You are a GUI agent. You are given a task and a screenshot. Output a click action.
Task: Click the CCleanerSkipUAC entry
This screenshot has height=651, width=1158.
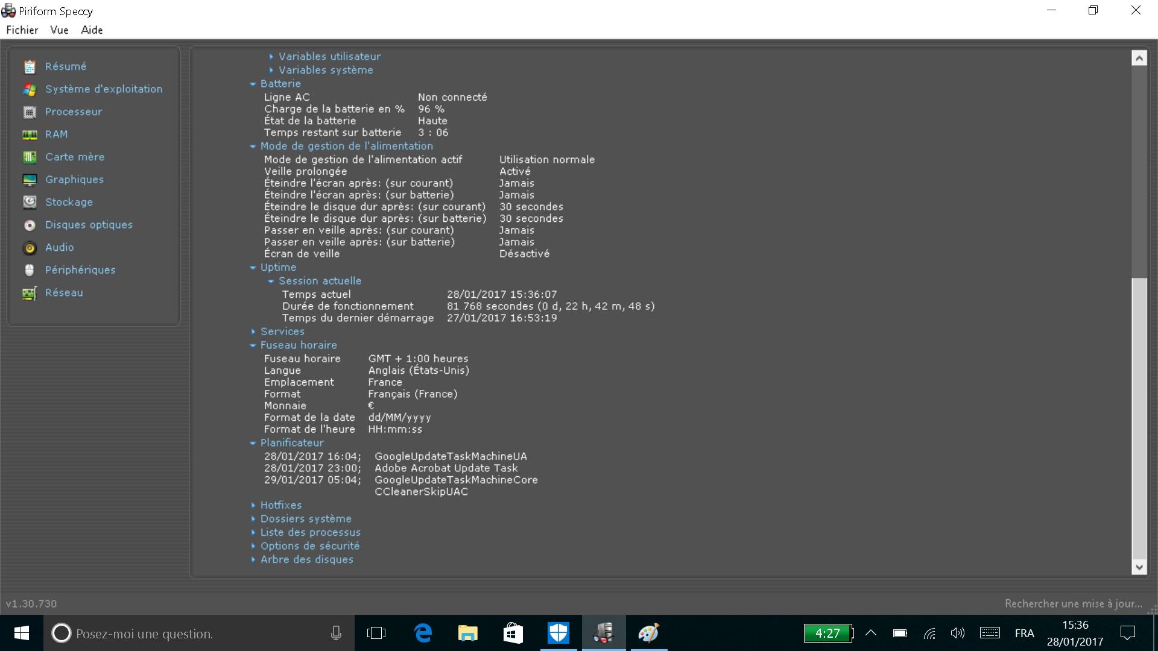pos(421,492)
